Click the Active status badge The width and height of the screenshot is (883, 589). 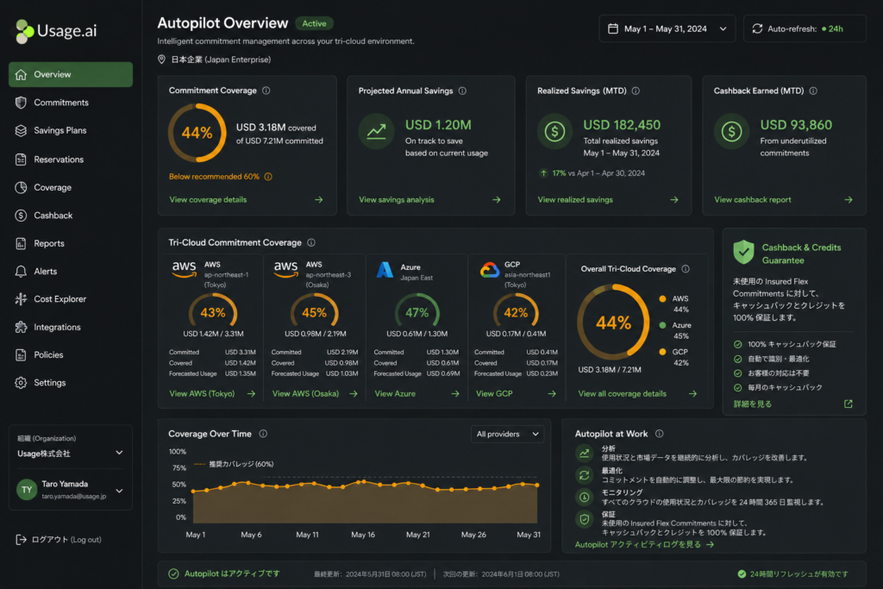click(314, 23)
